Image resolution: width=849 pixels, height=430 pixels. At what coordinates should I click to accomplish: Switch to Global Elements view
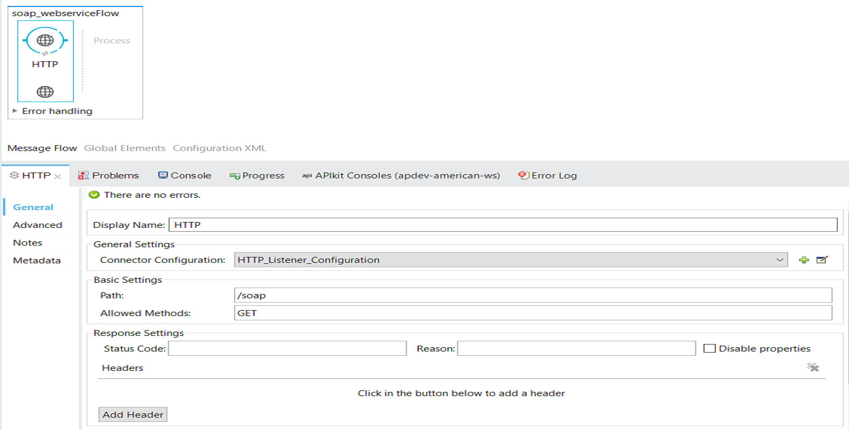pos(124,148)
